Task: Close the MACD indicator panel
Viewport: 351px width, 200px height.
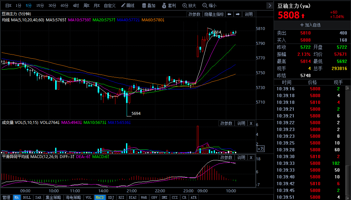Action: (251, 157)
